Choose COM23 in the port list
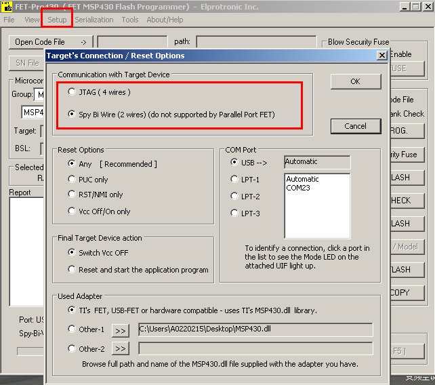The width and height of the screenshot is (435, 385). (298, 188)
